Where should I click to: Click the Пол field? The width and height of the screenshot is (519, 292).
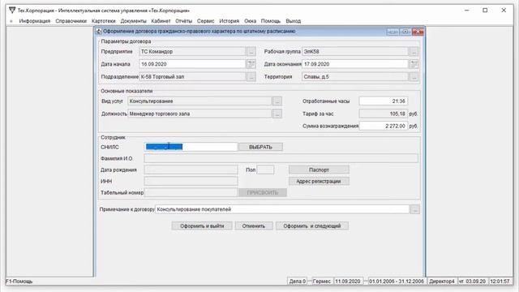[x=265, y=170]
